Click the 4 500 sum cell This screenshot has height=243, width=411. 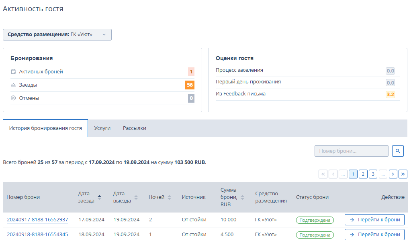point(227,235)
